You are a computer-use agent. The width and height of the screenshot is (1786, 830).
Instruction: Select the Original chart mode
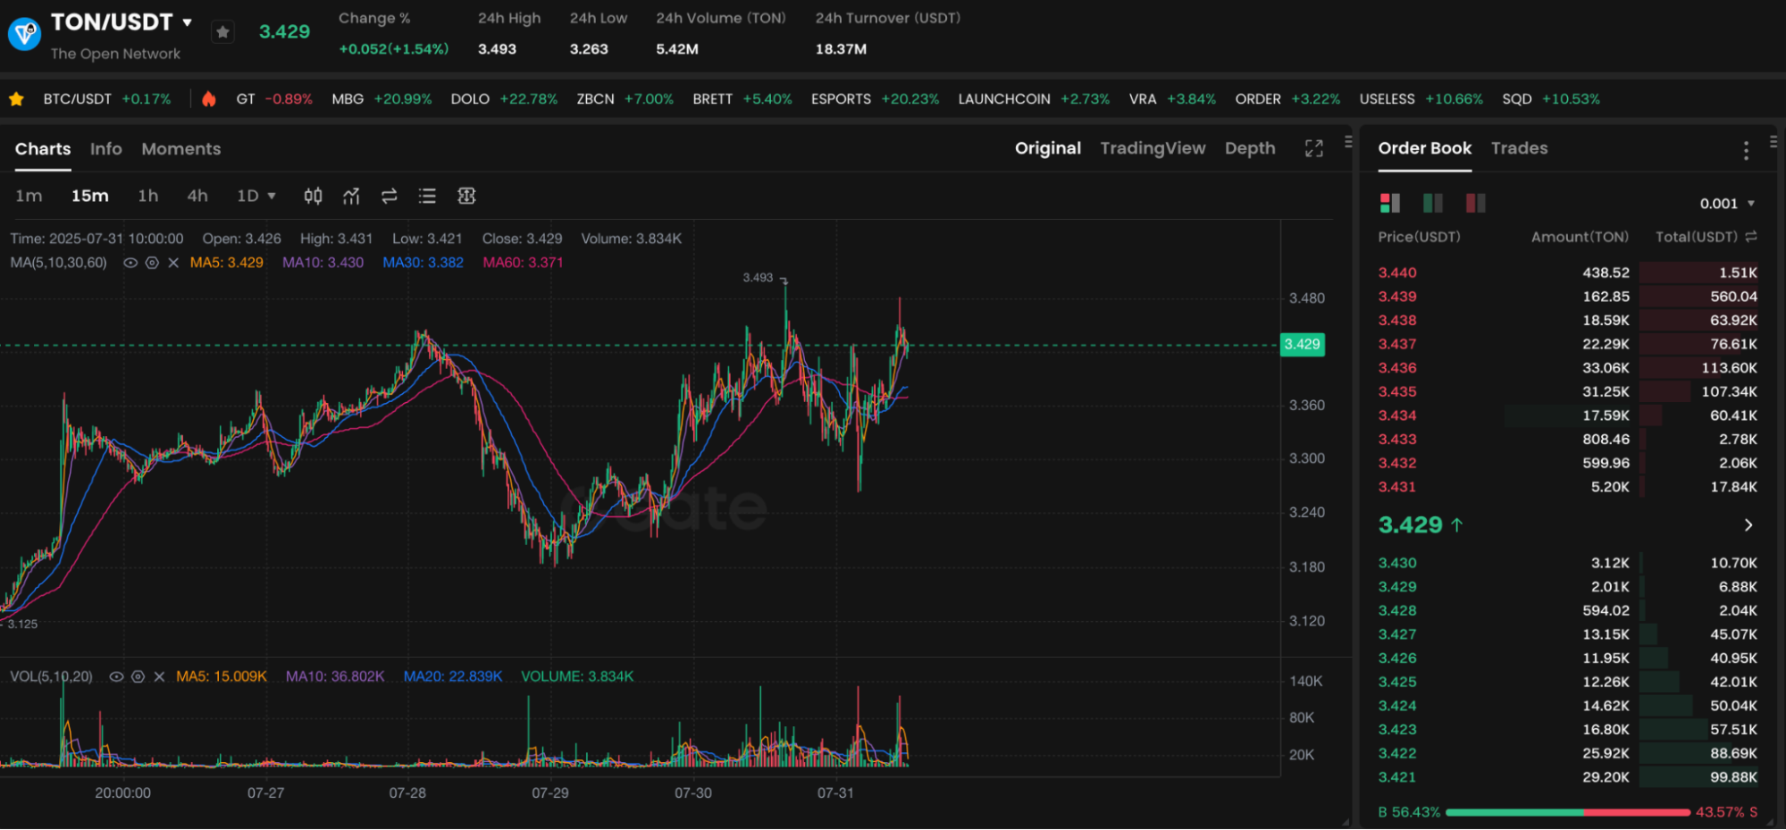pos(1047,148)
